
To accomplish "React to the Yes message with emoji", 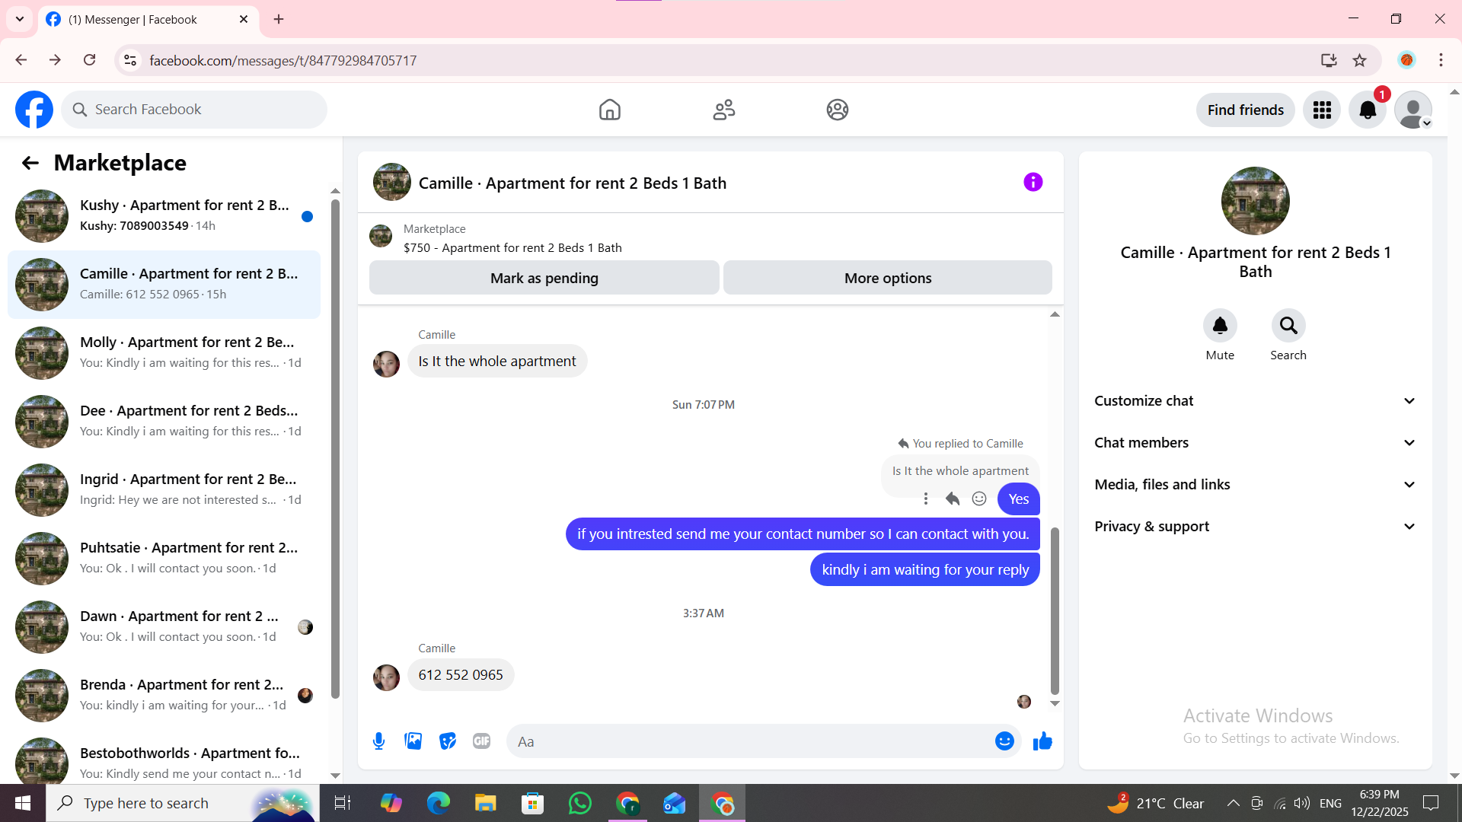I will (979, 499).
